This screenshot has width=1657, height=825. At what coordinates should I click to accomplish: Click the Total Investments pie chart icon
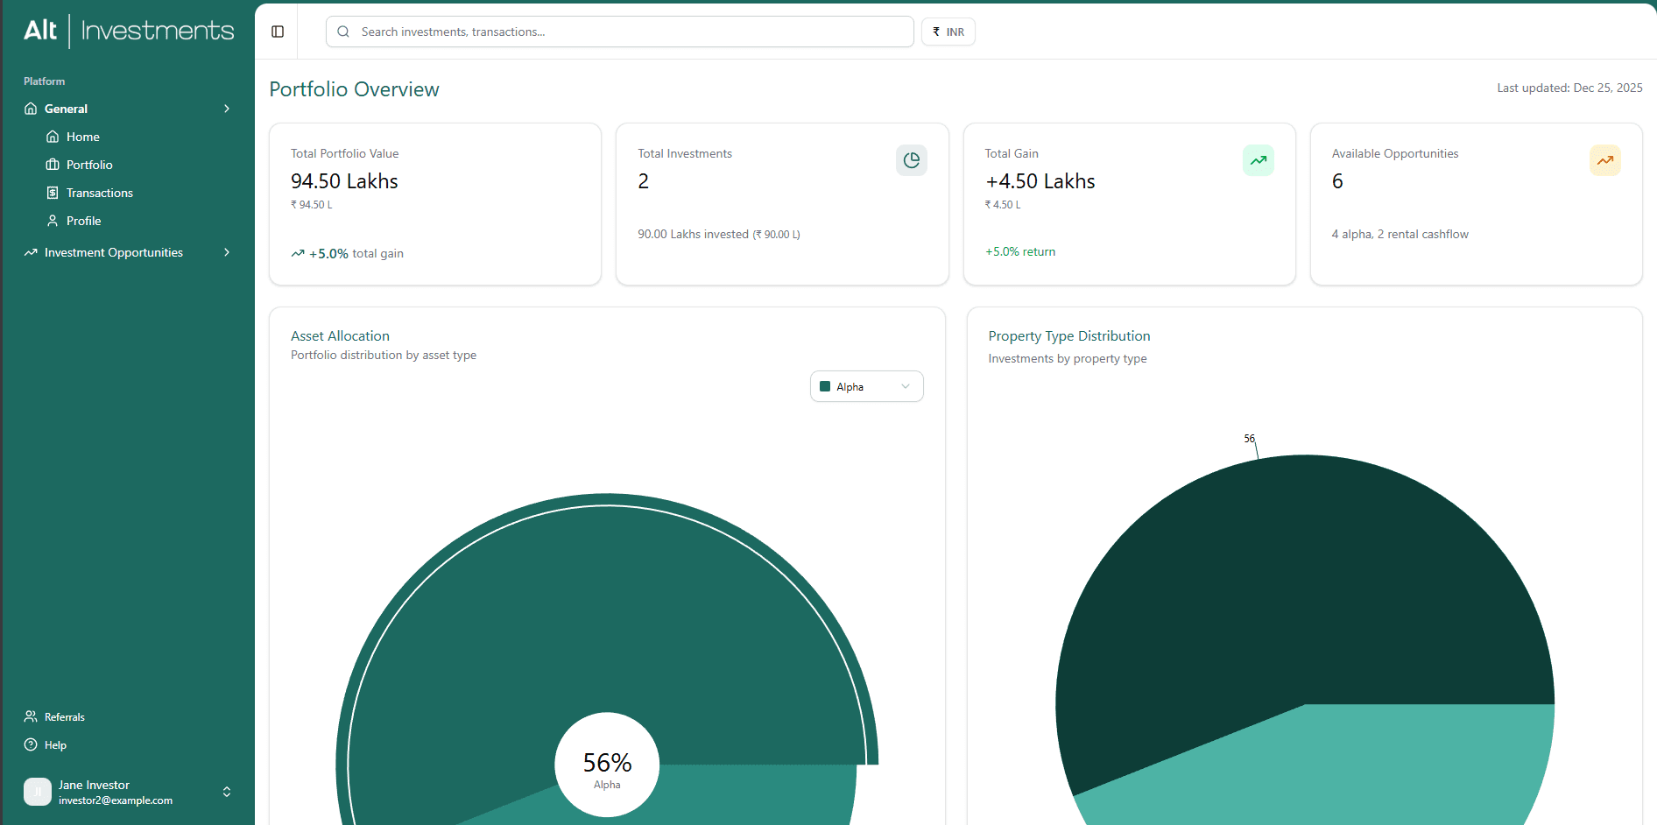tap(911, 160)
